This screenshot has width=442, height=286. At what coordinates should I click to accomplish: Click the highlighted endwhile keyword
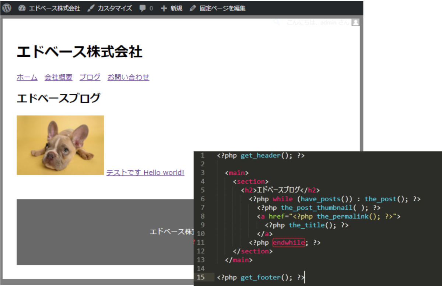pyautogui.click(x=289, y=243)
